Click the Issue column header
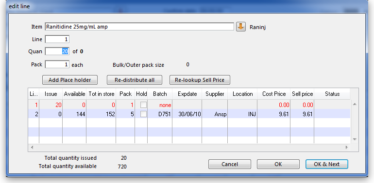The height and width of the screenshot is (183, 374). pos(51,94)
